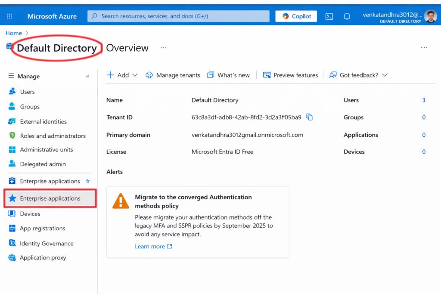Collapse the sidebar with the double chevron

click(x=87, y=76)
